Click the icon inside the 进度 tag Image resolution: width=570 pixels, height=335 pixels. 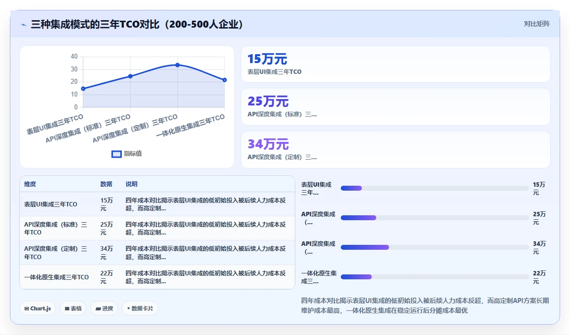[x=98, y=309]
